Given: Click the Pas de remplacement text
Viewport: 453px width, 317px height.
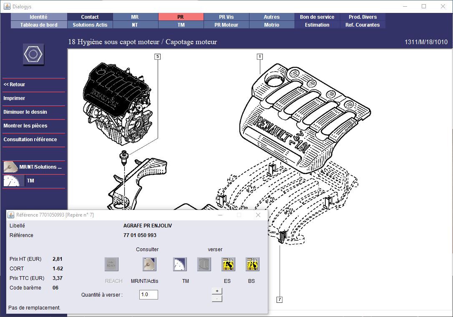Looking at the screenshot, I should 34,308.
